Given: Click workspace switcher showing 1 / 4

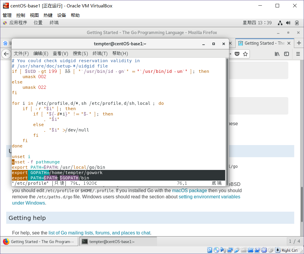Looking at the screenshot, I should [294, 241].
